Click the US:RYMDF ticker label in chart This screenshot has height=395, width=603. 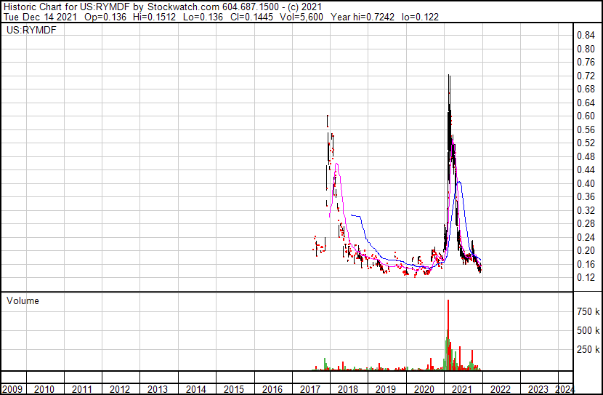pos(31,30)
